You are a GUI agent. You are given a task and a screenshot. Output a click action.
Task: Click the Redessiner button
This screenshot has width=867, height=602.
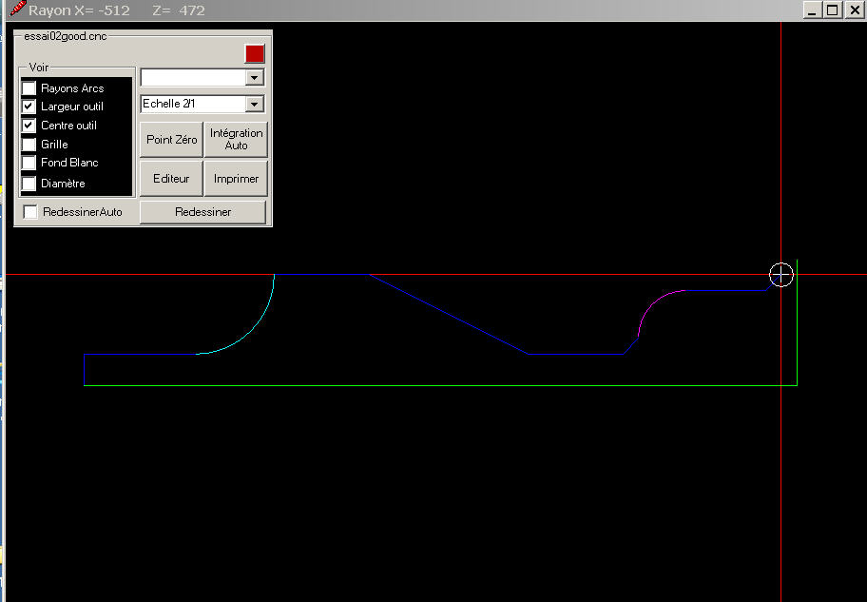click(202, 212)
